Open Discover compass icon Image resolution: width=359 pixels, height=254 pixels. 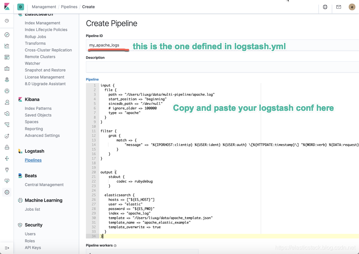point(7,35)
